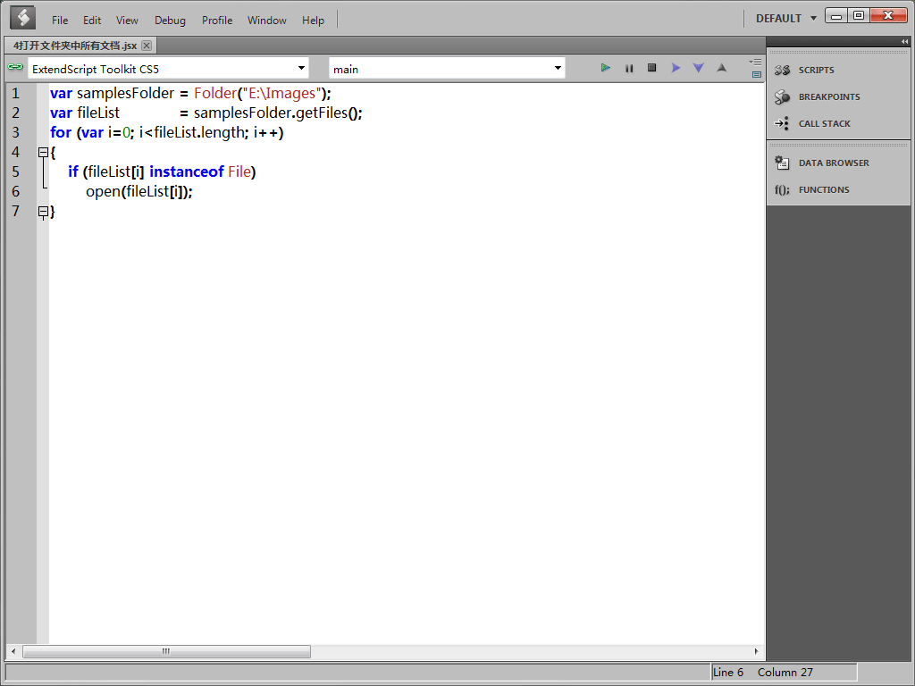Click line number 5 in gutter
Viewport: 915px width, 686px height.
16,171
